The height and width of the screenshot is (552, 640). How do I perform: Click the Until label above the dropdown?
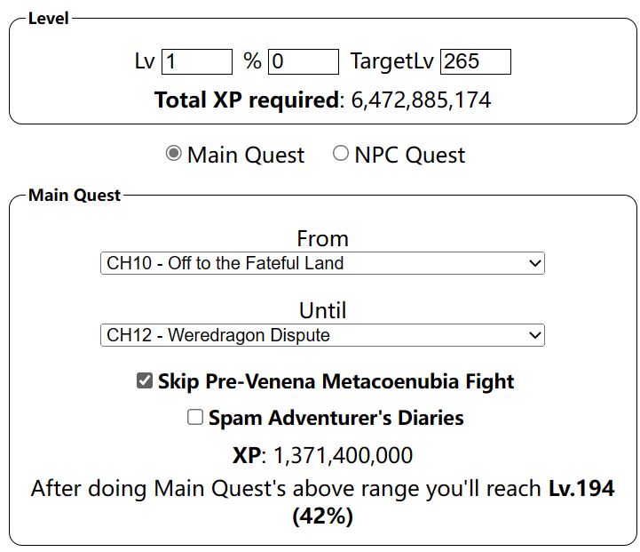pyautogui.click(x=322, y=311)
